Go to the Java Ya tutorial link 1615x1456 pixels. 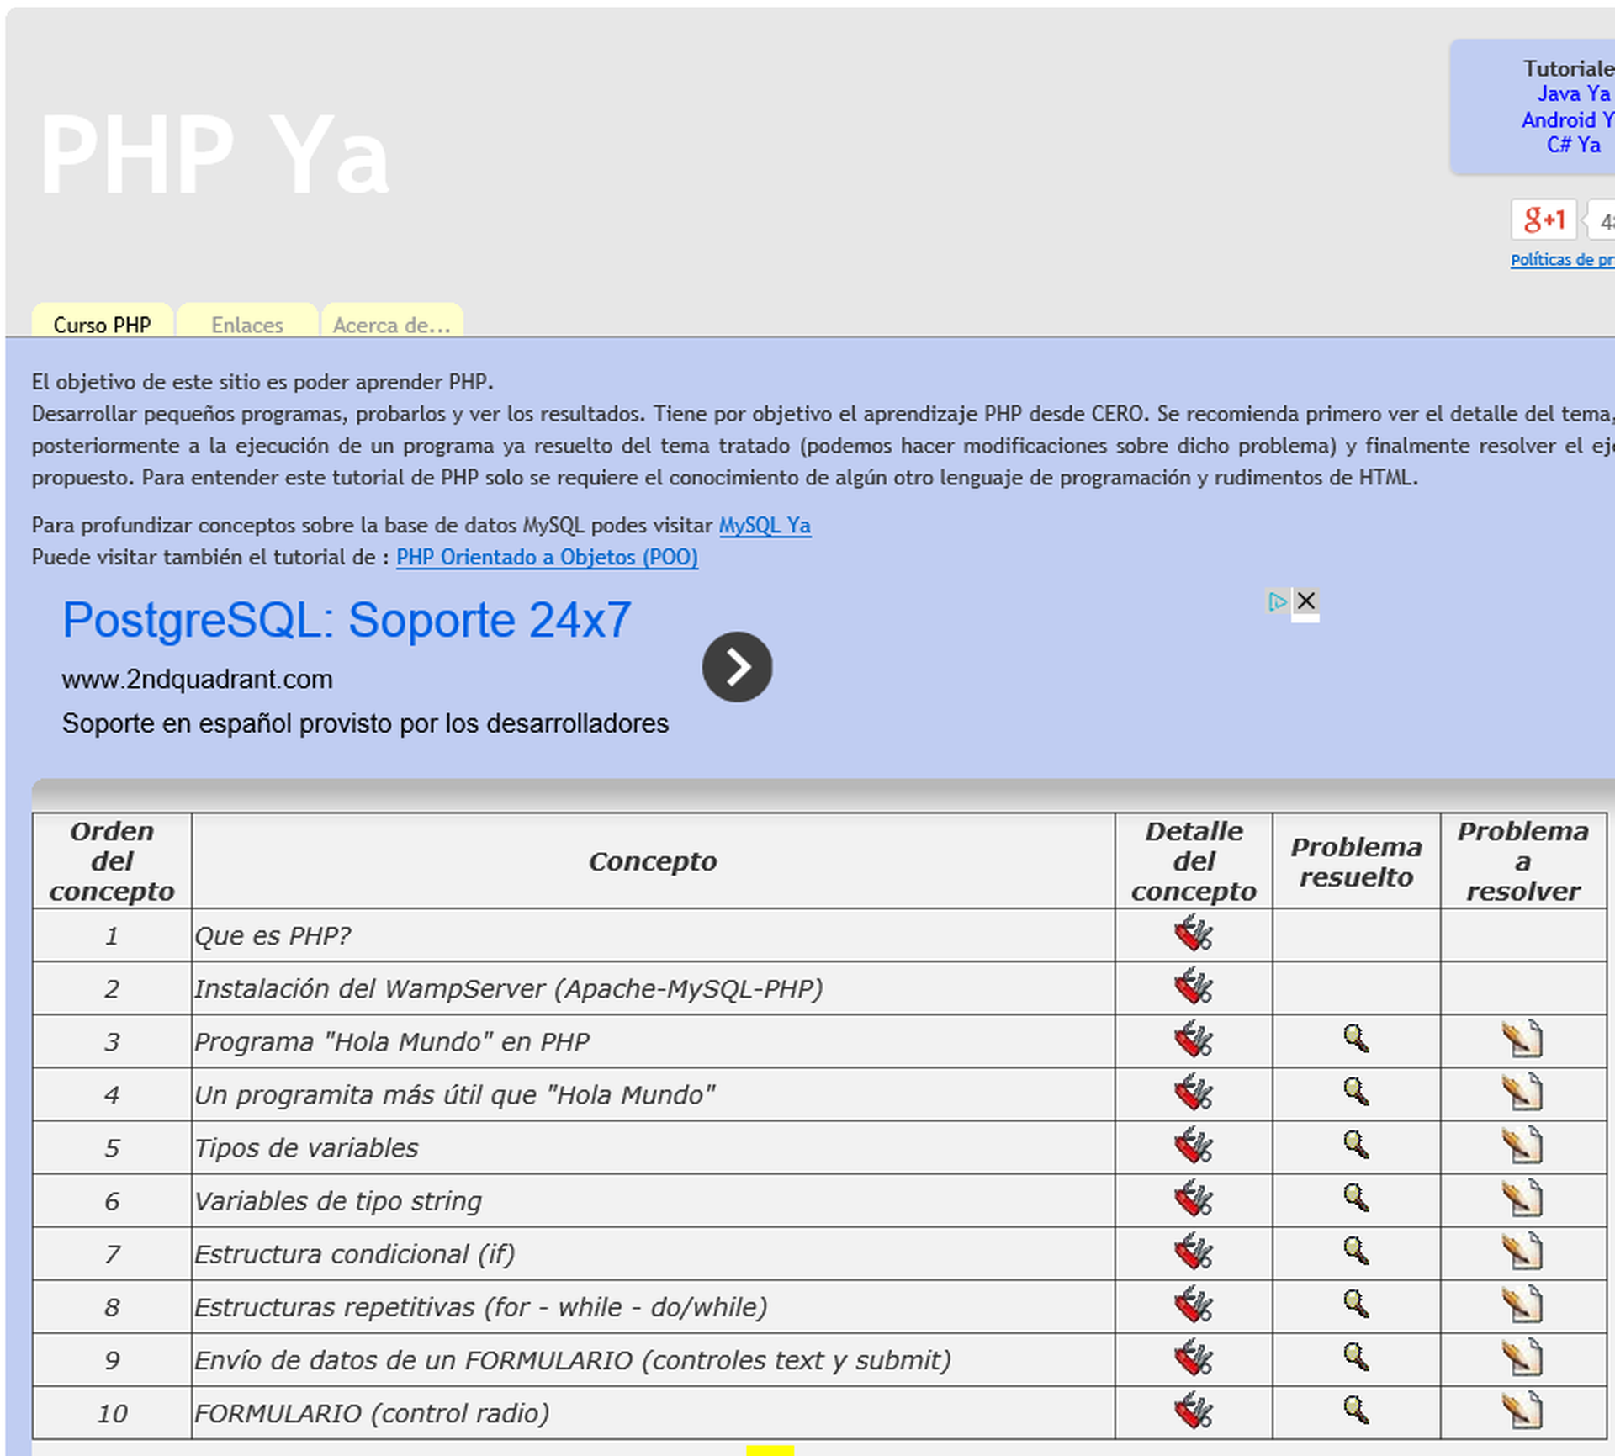1573,93
